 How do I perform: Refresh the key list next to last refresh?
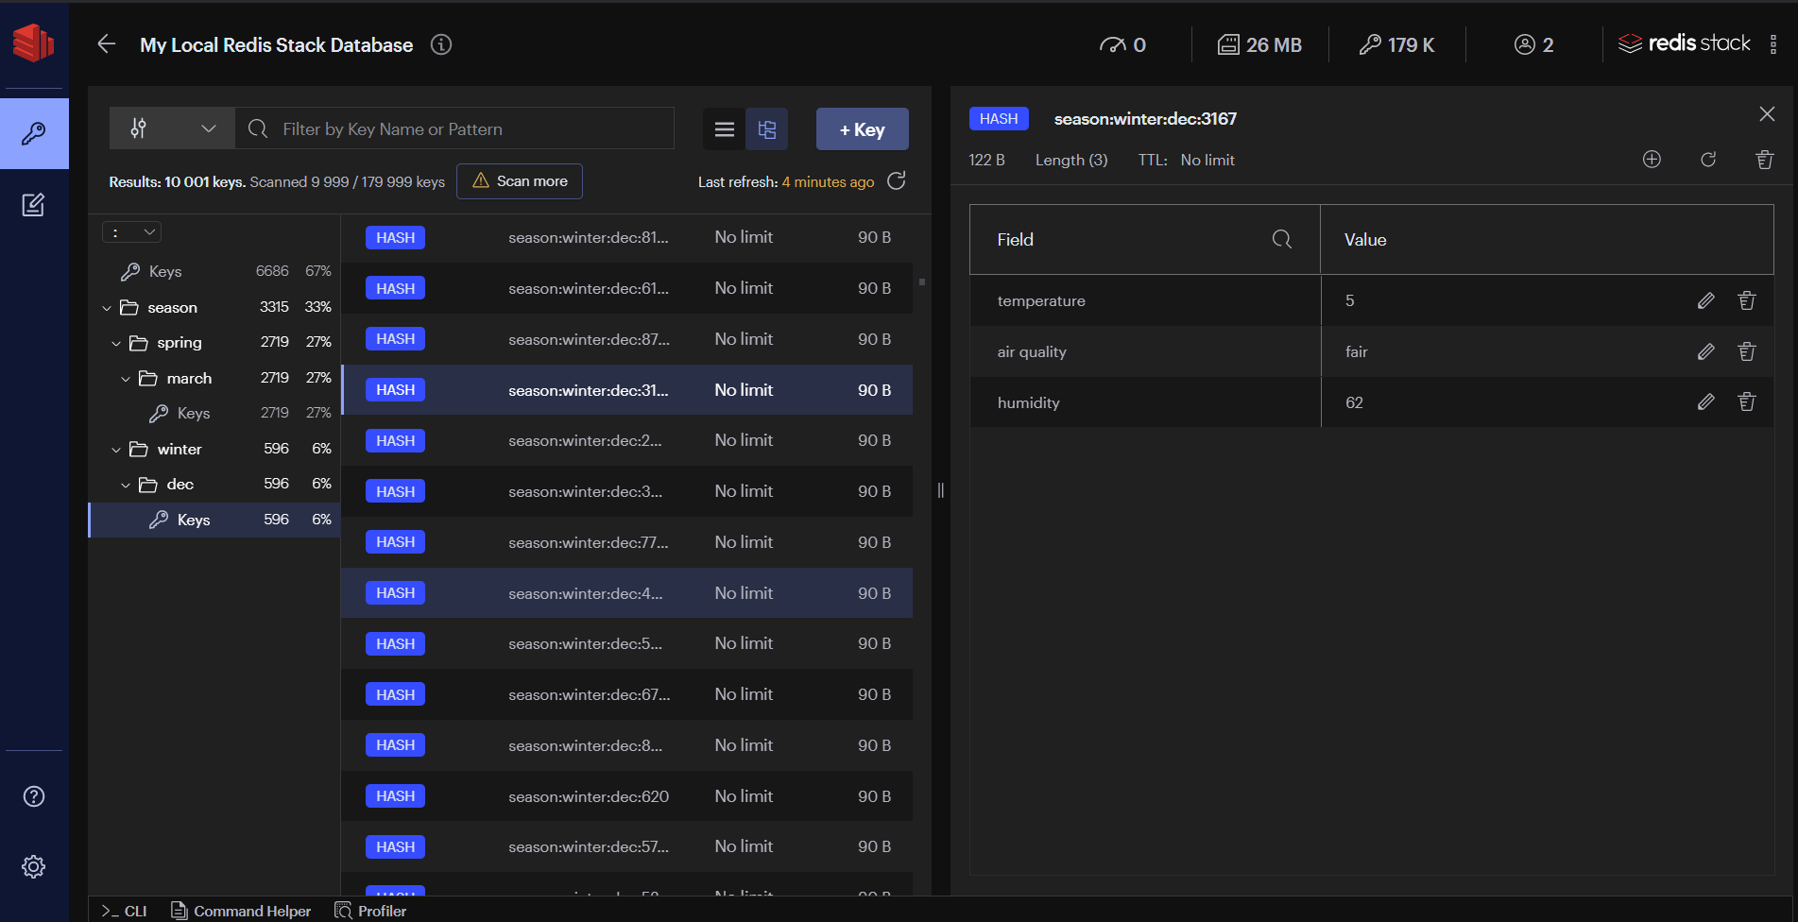(897, 180)
